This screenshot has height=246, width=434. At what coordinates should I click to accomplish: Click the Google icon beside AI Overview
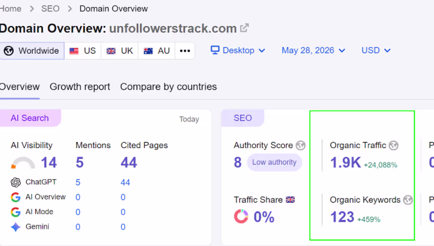coord(16,197)
